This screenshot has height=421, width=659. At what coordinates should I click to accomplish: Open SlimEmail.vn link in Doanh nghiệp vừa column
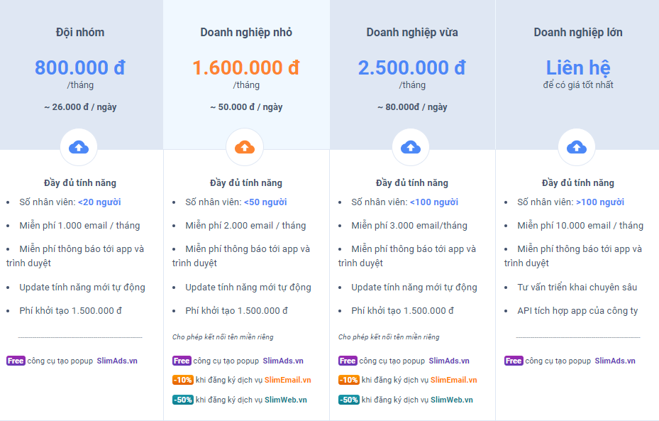(454, 380)
